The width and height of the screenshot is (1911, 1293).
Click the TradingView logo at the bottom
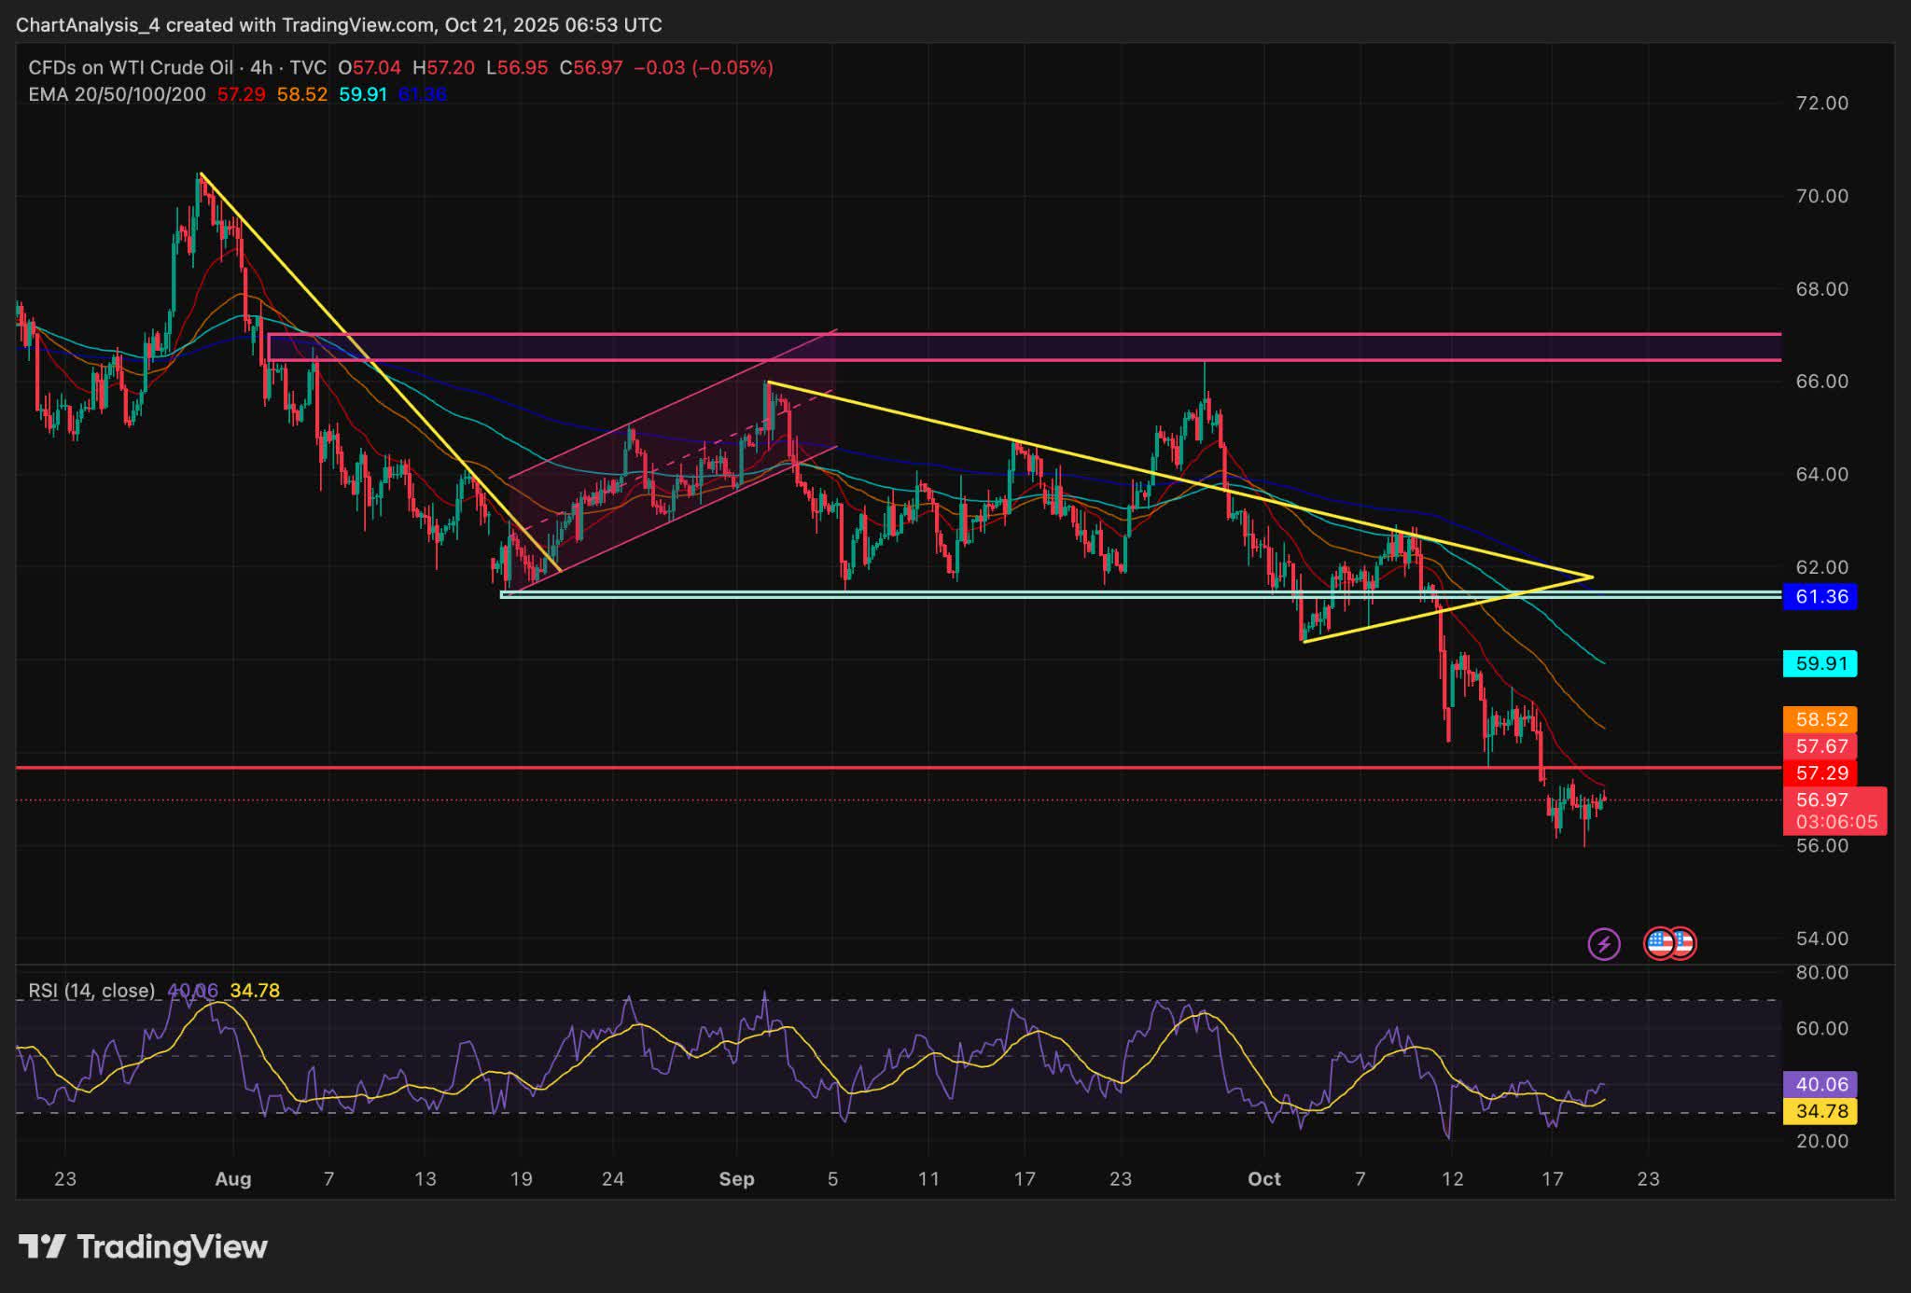point(144,1247)
